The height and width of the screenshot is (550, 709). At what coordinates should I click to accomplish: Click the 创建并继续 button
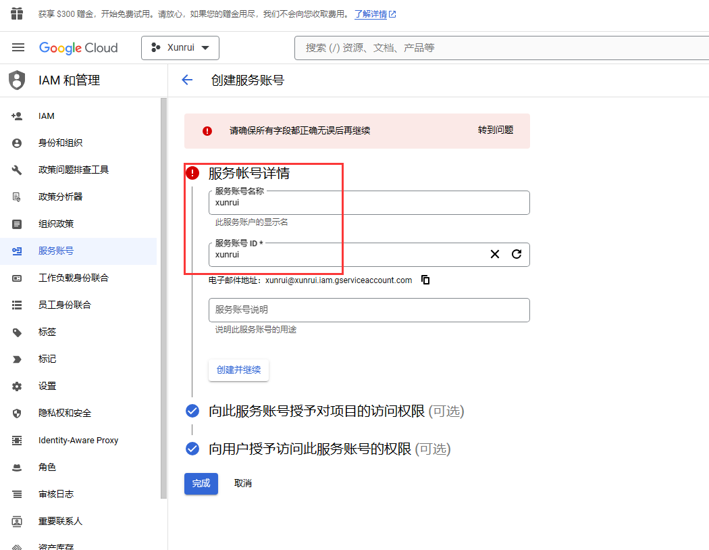(x=239, y=370)
